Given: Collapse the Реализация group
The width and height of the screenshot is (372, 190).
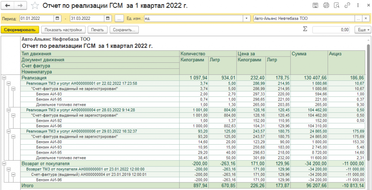Looking at the screenshot, I should 4,78.
